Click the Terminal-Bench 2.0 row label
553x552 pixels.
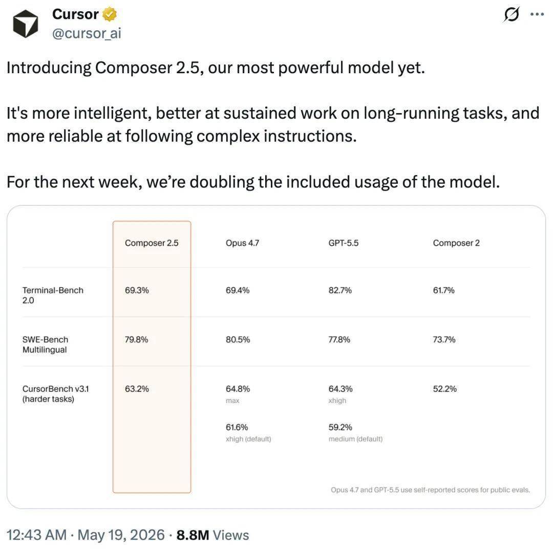(53, 295)
